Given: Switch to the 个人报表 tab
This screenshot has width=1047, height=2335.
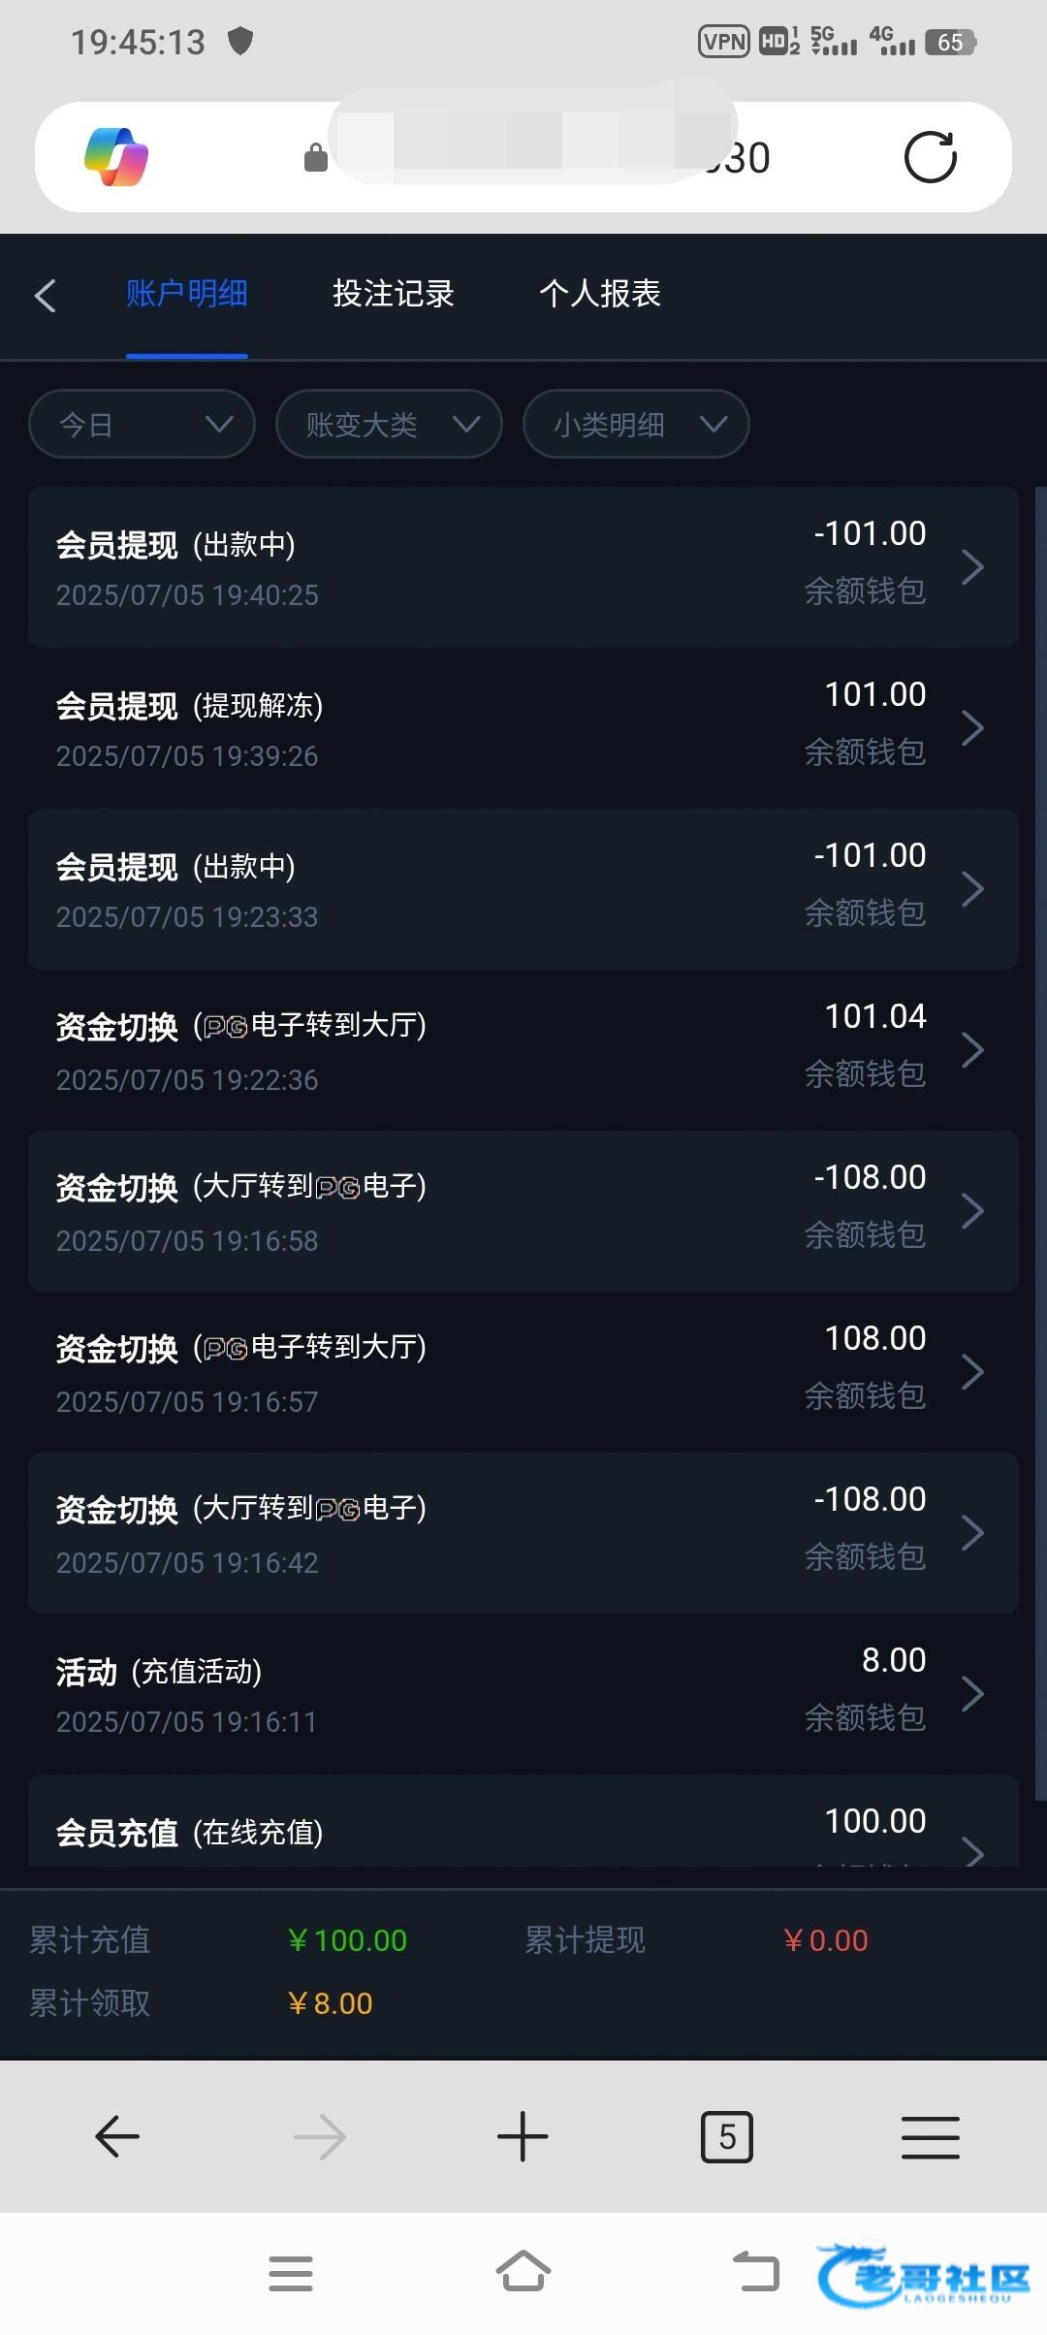Looking at the screenshot, I should pyautogui.click(x=600, y=294).
